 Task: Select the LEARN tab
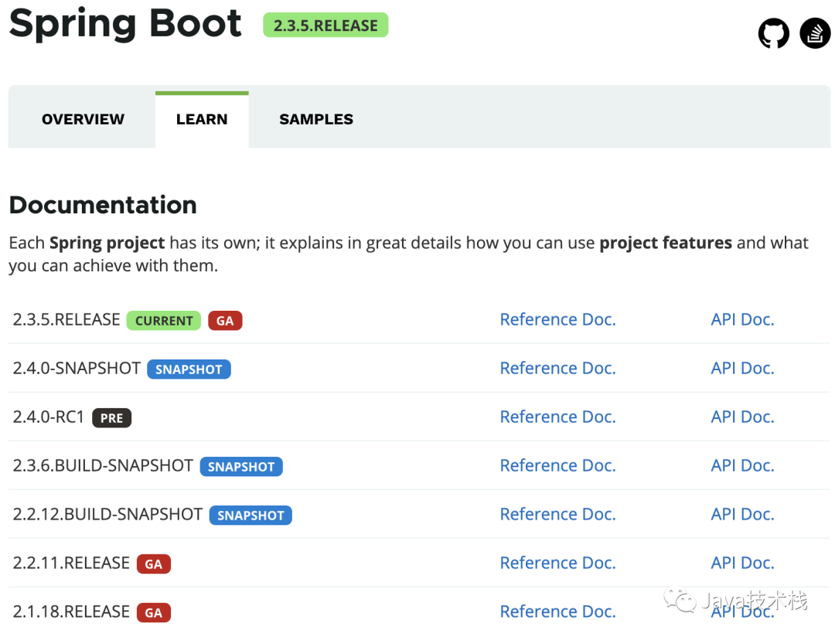[202, 119]
